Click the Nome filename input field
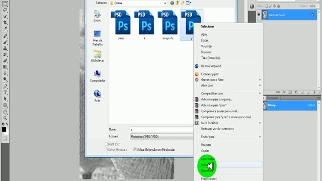This screenshot has width=322, height=181. (162, 130)
